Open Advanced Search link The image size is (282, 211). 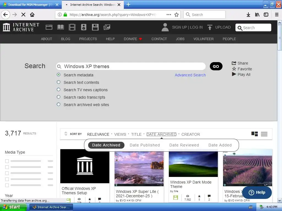click(190, 75)
